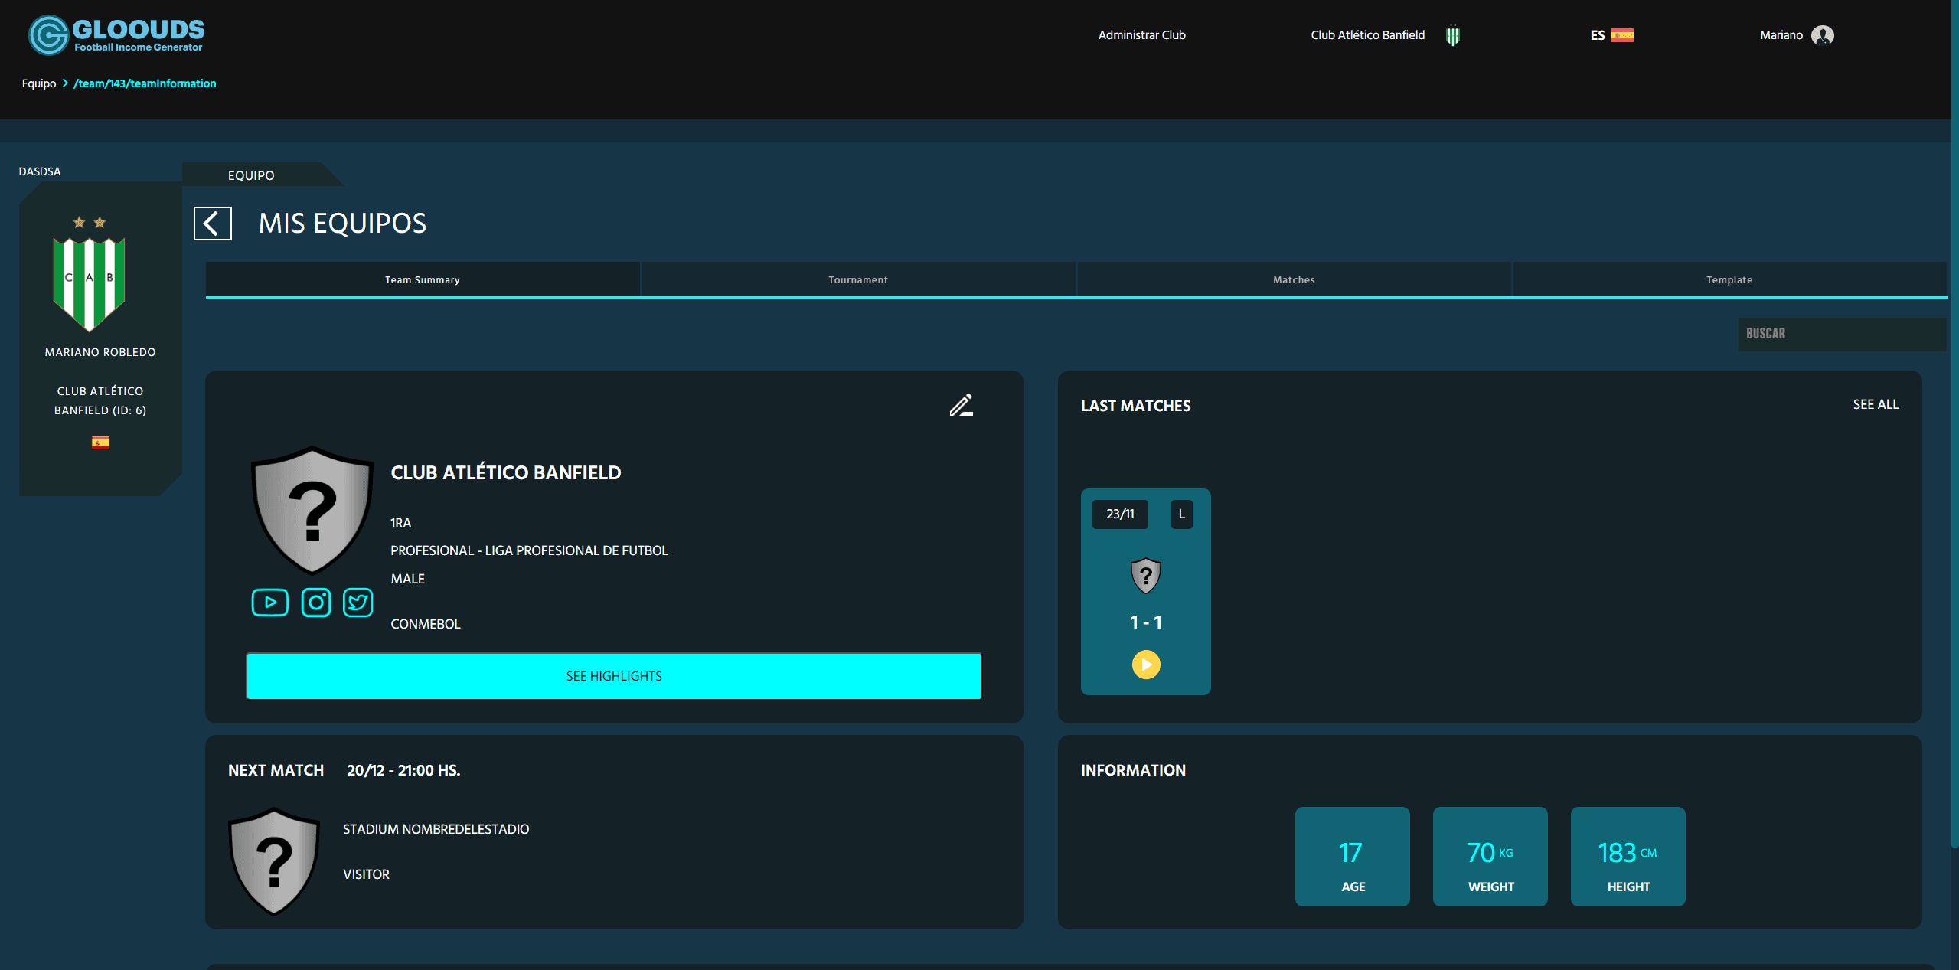The image size is (1959, 970).
Task: Click the 1 - 1 score
Action: point(1146,622)
